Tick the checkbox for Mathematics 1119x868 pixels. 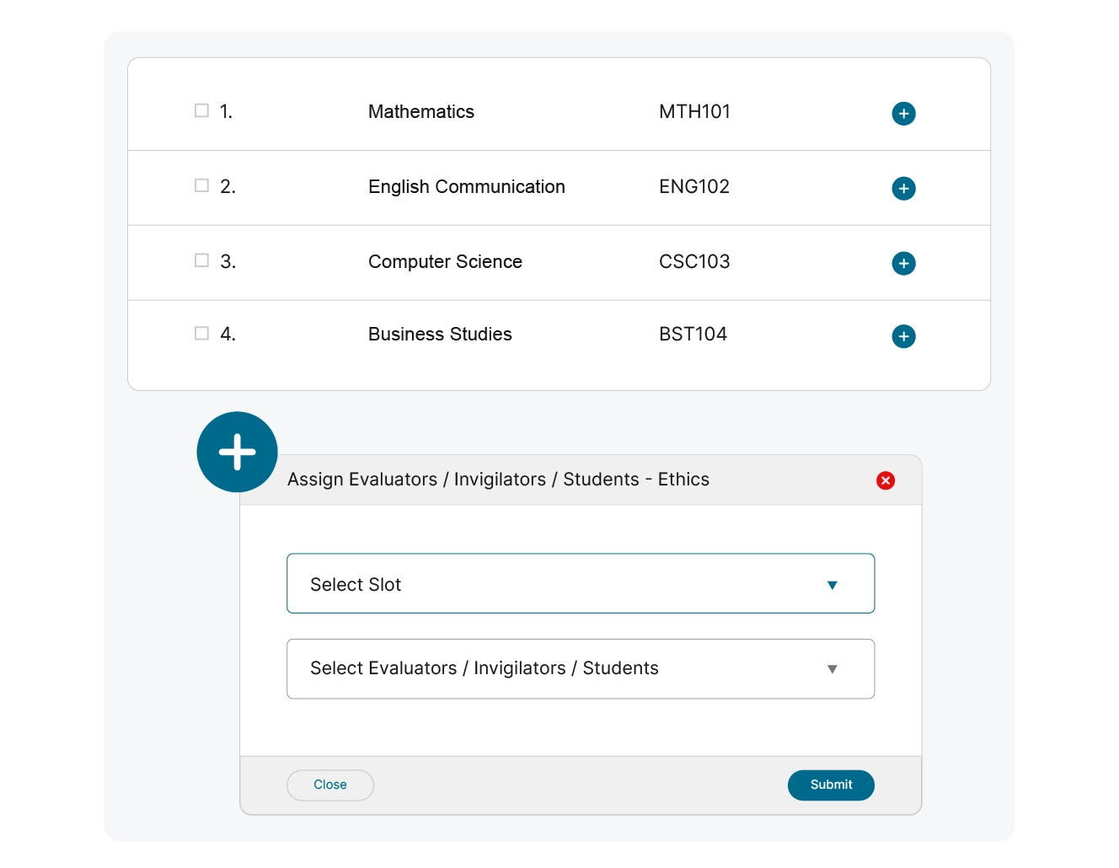coord(201,110)
